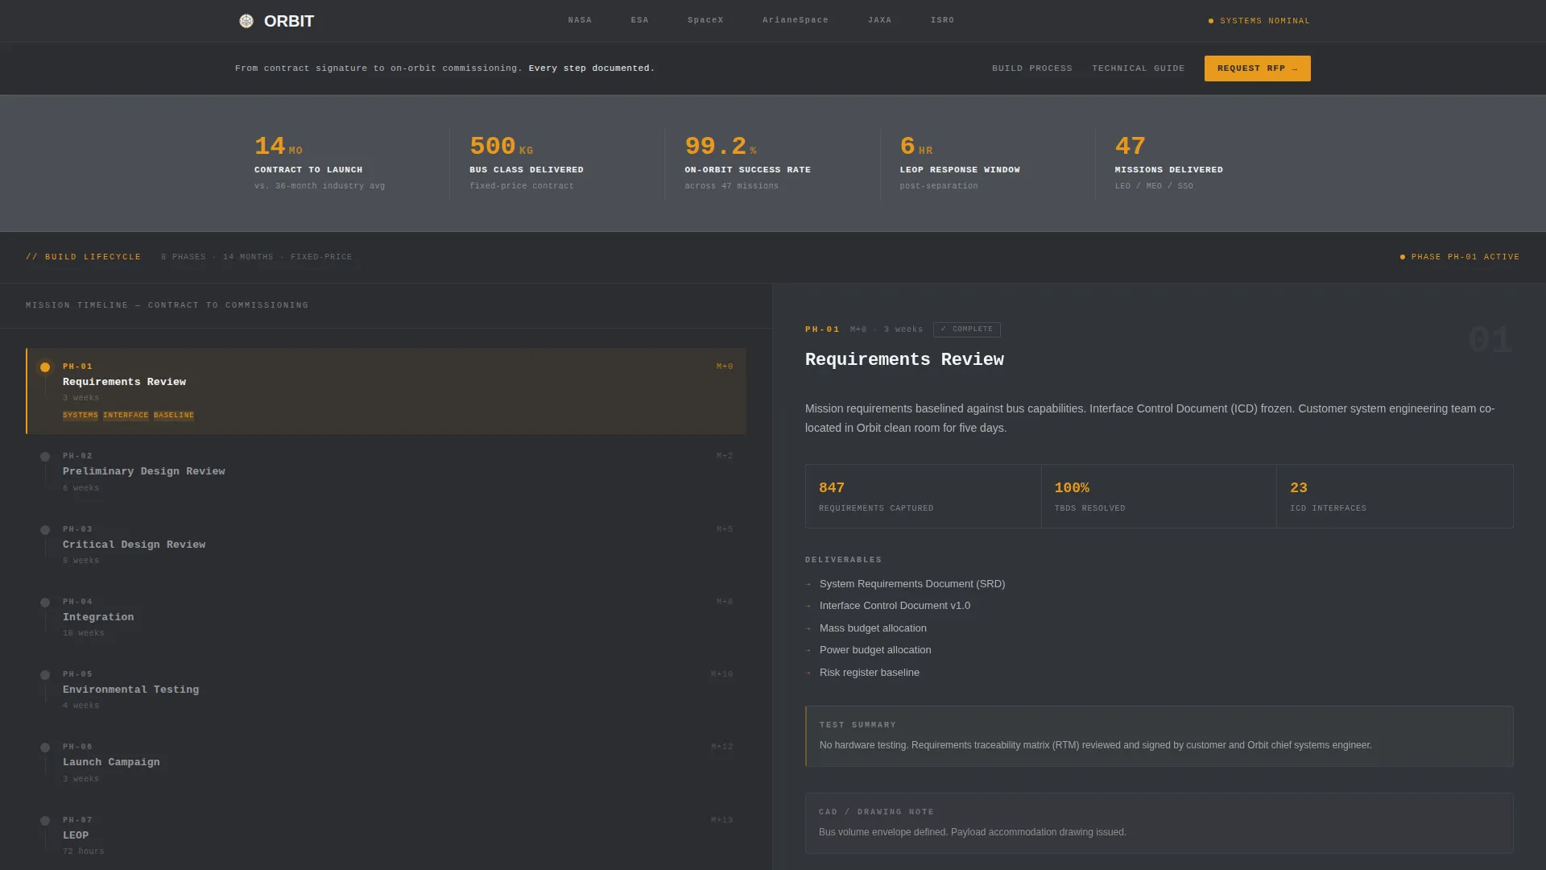This screenshot has width=1546, height=870.
Task: Click the PH-02 timeline dot
Action: pyautogui.click(x=45, y=457)
